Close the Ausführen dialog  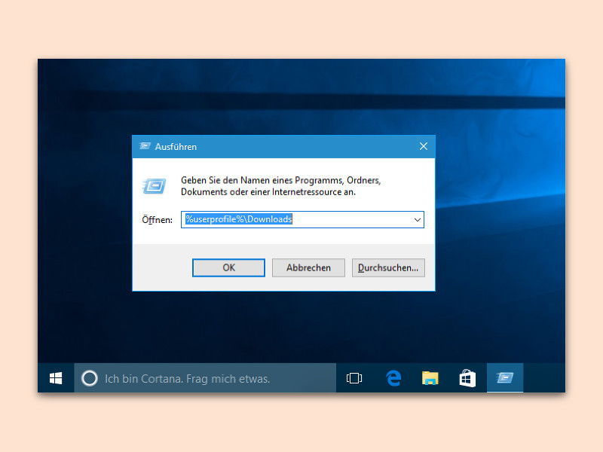[424, 146]
